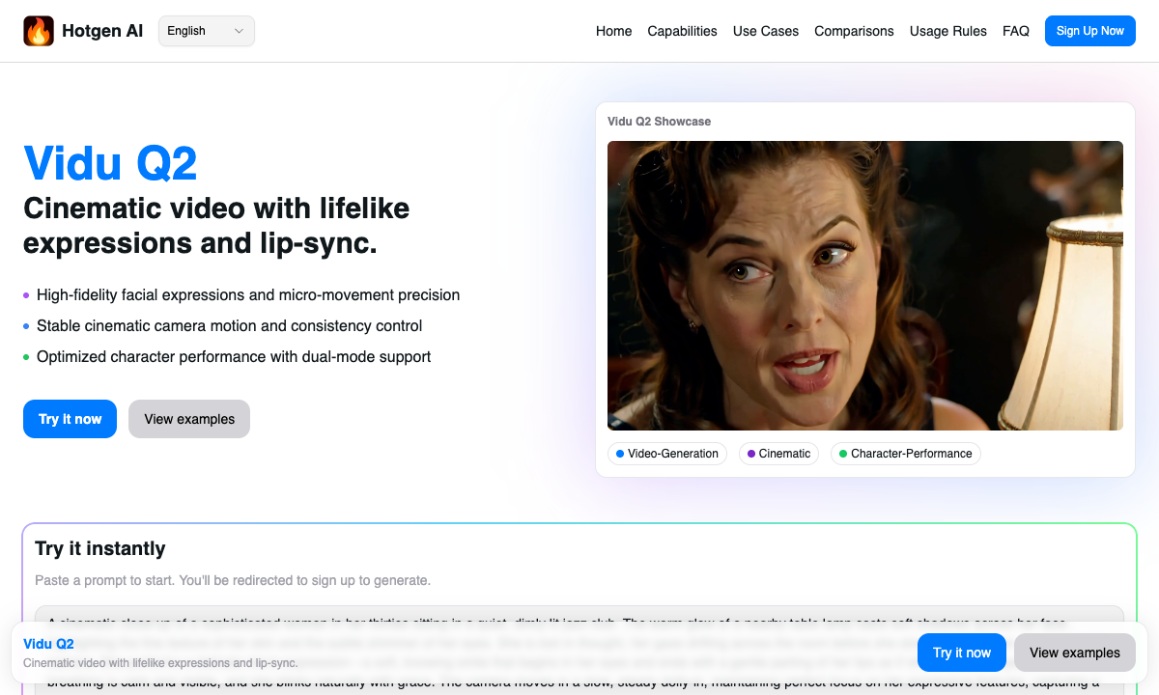Click the Hotgen AI flame logo
The height and width of the screenshot is (695, 1159).
click(x=39, y=31)
